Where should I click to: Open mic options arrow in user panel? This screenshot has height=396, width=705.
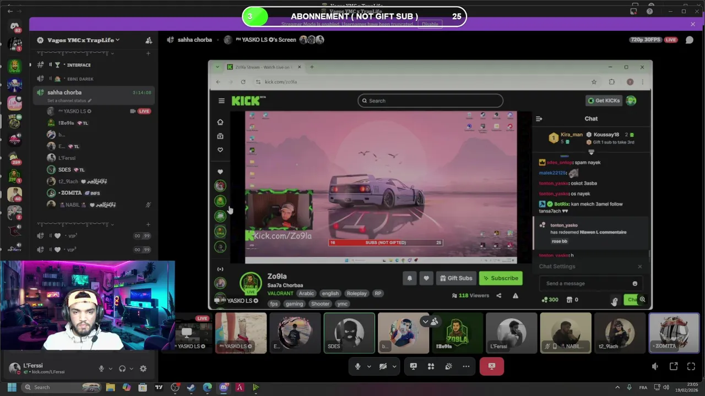click(x=110, y=369)
